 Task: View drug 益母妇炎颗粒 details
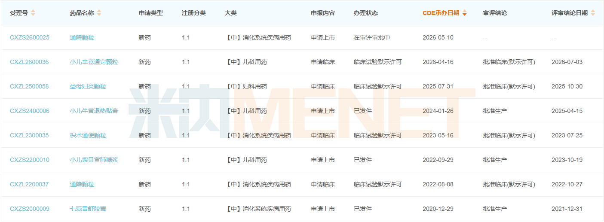88,86
